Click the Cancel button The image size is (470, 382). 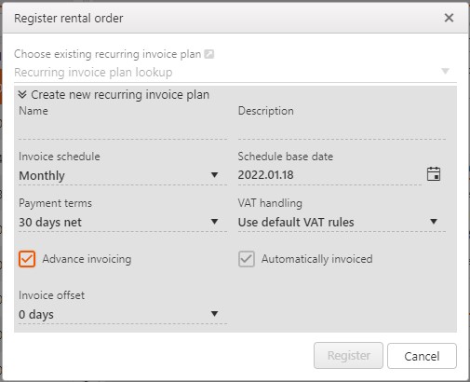click(x=422, y=356)
